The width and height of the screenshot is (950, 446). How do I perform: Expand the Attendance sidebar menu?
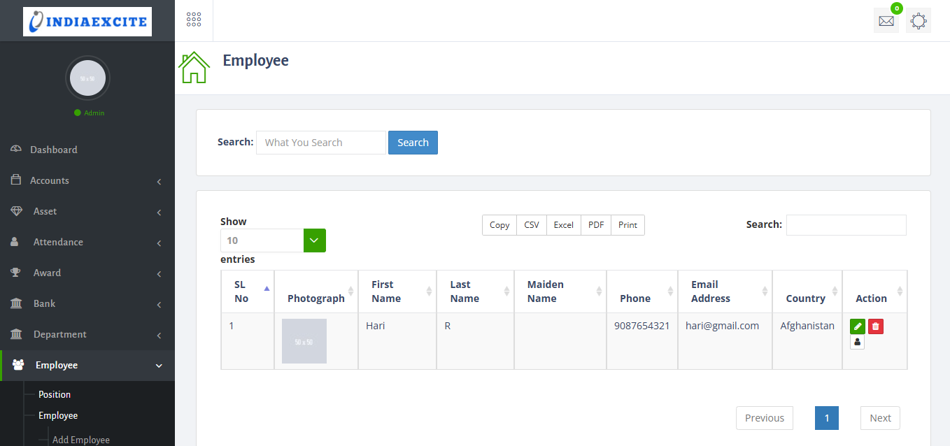coord(87,242)
